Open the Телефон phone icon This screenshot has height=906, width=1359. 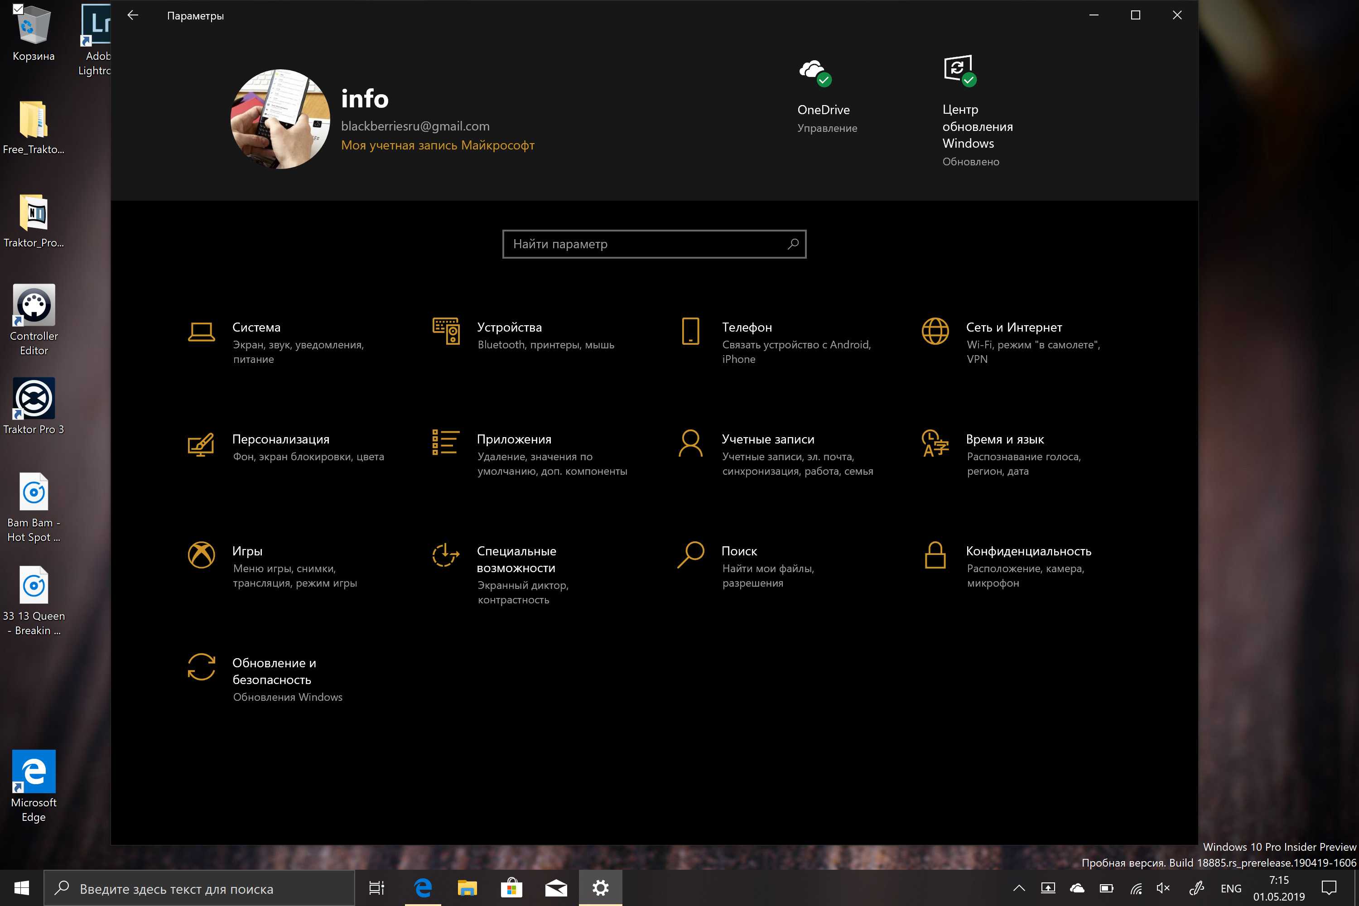pyautogui.click(x=690, y=331)
